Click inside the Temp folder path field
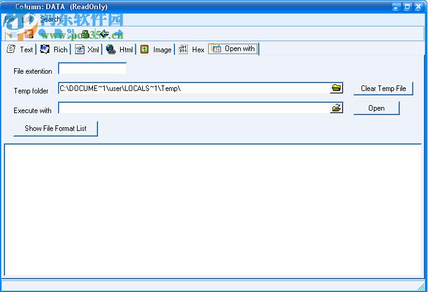The width and height of the screenshot is (428, 292). point(194,89)
